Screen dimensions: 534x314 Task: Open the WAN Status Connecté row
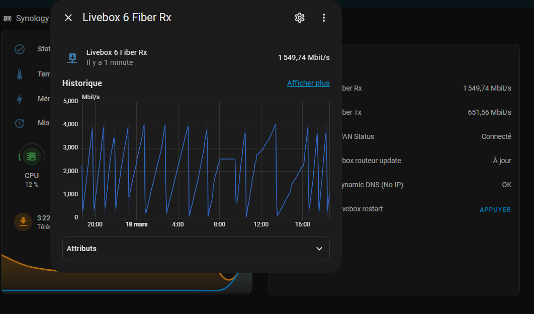pos(426,137)
